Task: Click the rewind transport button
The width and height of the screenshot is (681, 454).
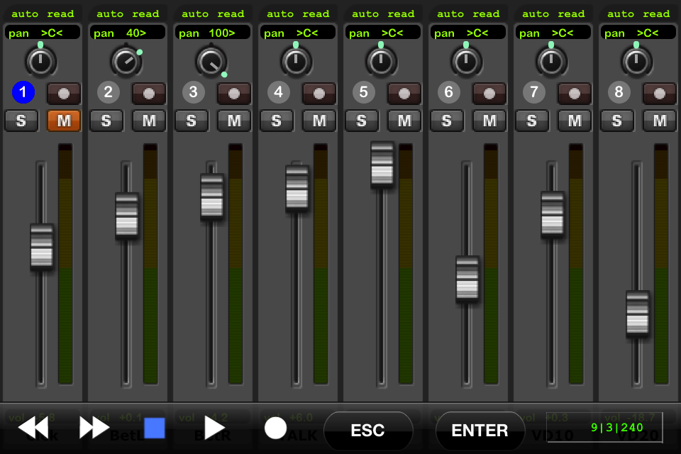Action: click(x=33, y=428)
